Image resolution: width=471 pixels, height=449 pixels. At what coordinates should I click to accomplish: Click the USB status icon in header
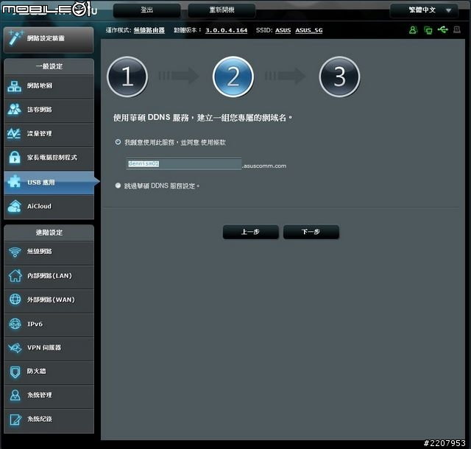tap(442, 30)
